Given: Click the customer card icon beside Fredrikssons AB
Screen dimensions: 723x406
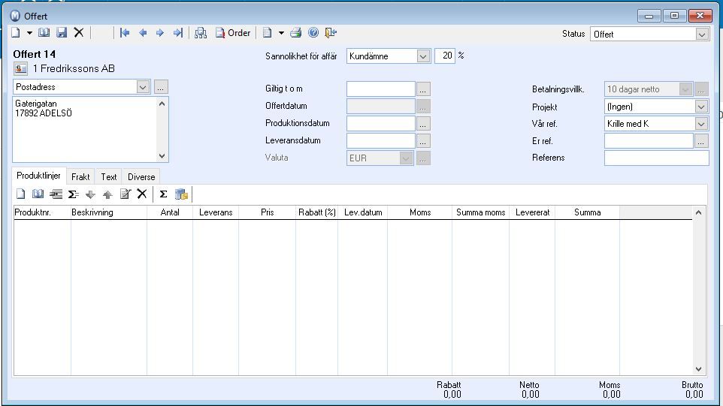Looking at the screenshot, I should [20, 69].
